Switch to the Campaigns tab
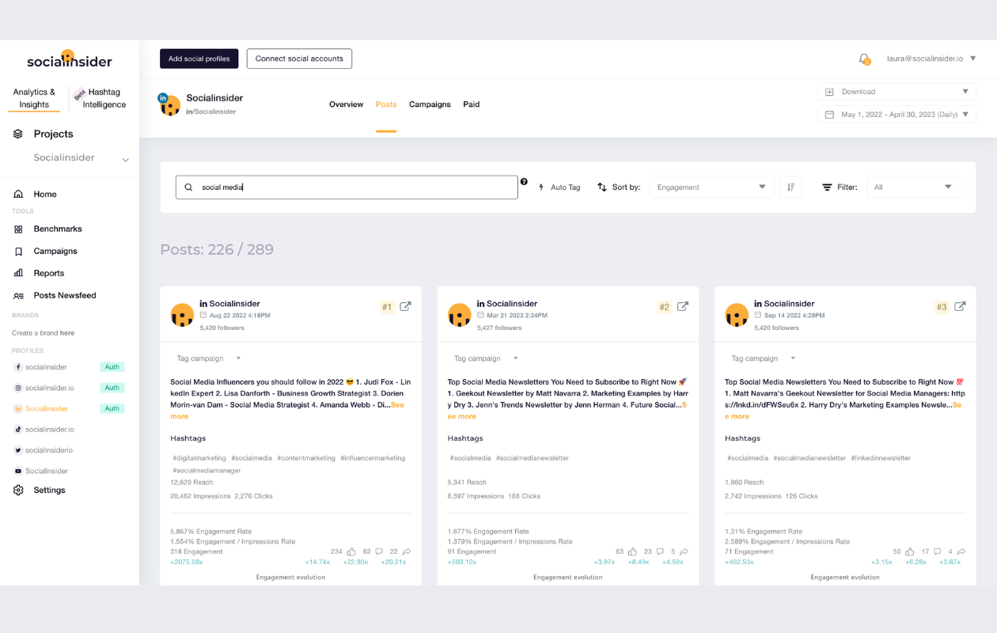This screenshot has height=633, width=997. pos(430,104)
